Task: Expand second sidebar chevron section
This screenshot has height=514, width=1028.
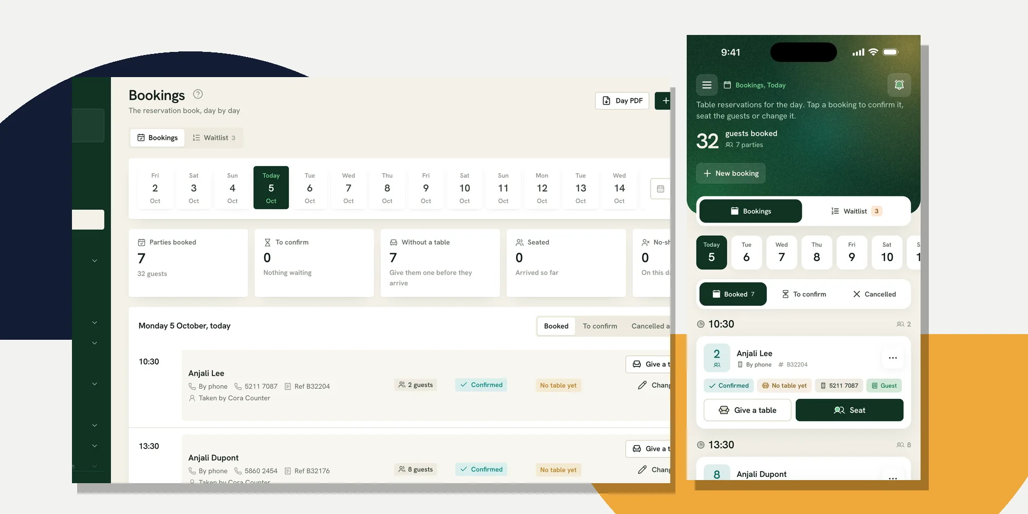Action: (95, 322)
